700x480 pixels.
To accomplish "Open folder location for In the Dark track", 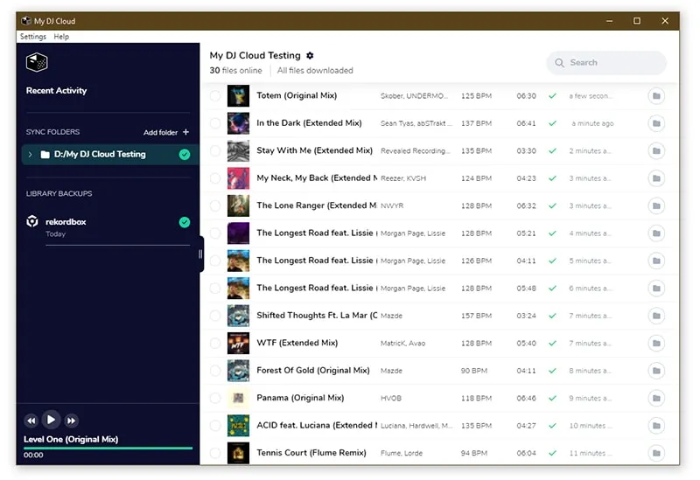I will point(655,123).
